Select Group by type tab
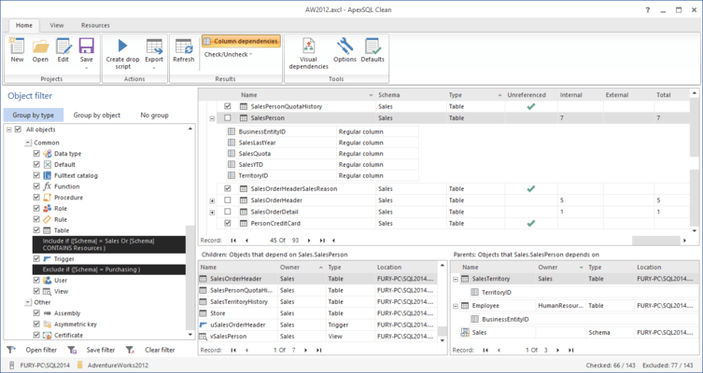Image resolution: width=703 pixels, height=373 pixels. click(34, 115)
